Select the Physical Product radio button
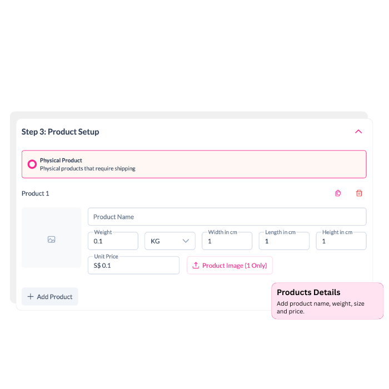This screenshot has height=389, width=389. coord(32,164)
